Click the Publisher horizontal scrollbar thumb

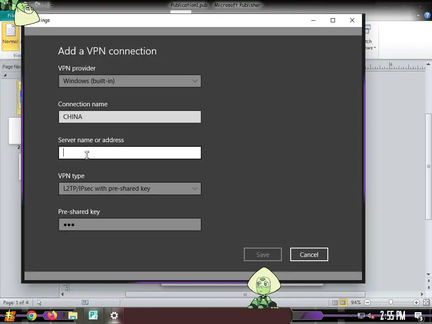(x=245, y=294)
